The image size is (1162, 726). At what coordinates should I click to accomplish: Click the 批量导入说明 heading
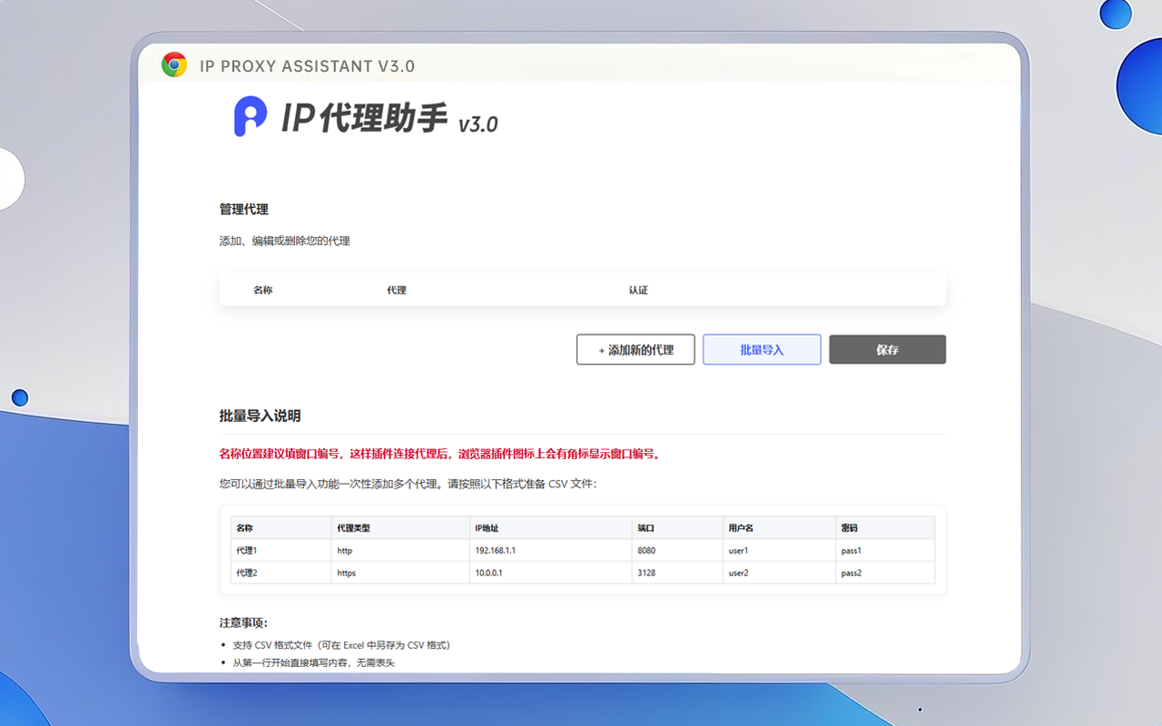click(261, 415)
